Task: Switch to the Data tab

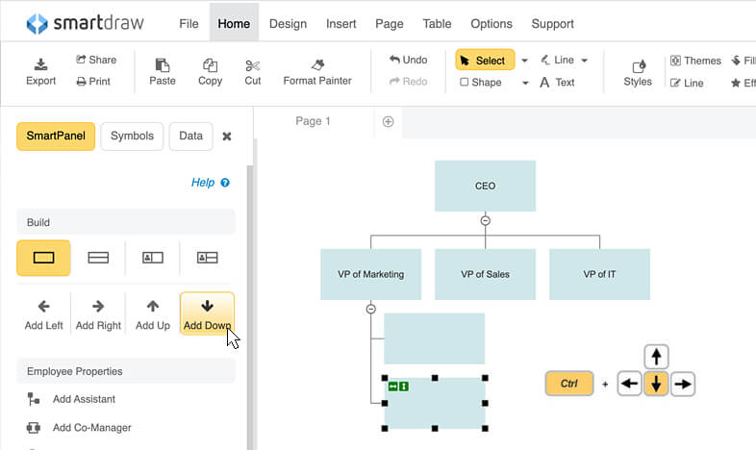Action: tap(191, 136)
